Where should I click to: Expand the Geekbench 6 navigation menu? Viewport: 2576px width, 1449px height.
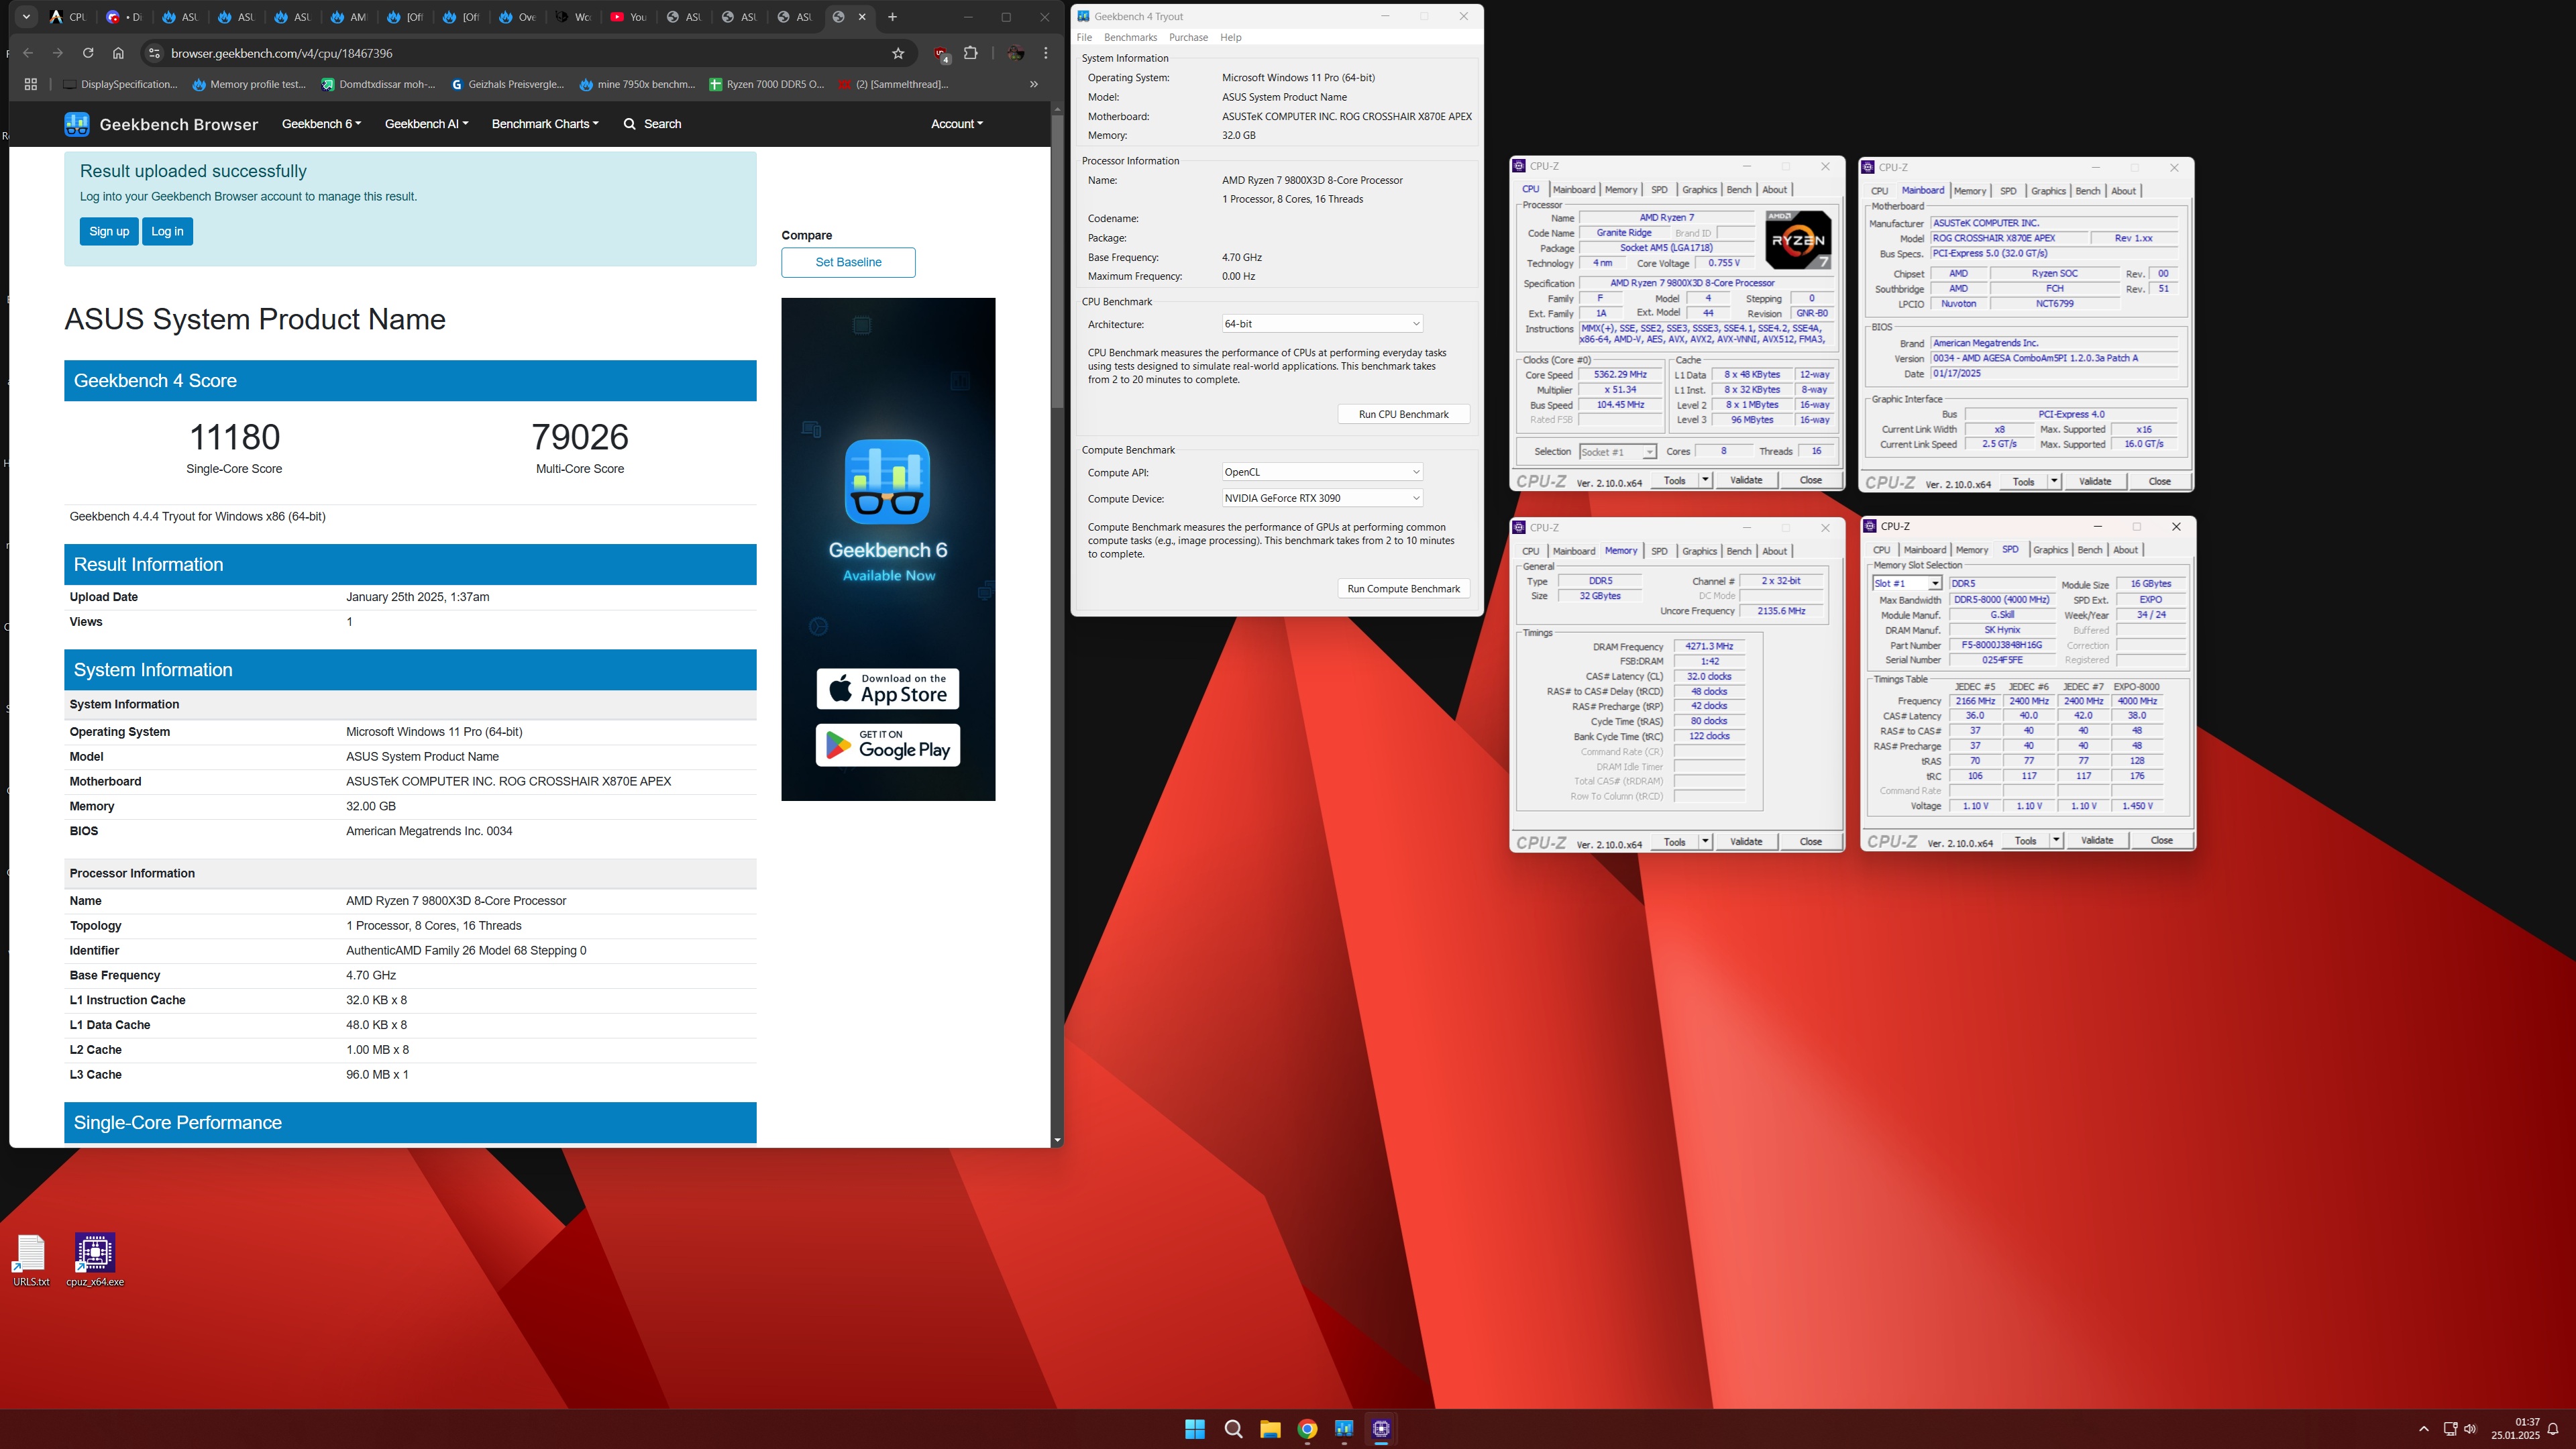coord(321,124)
